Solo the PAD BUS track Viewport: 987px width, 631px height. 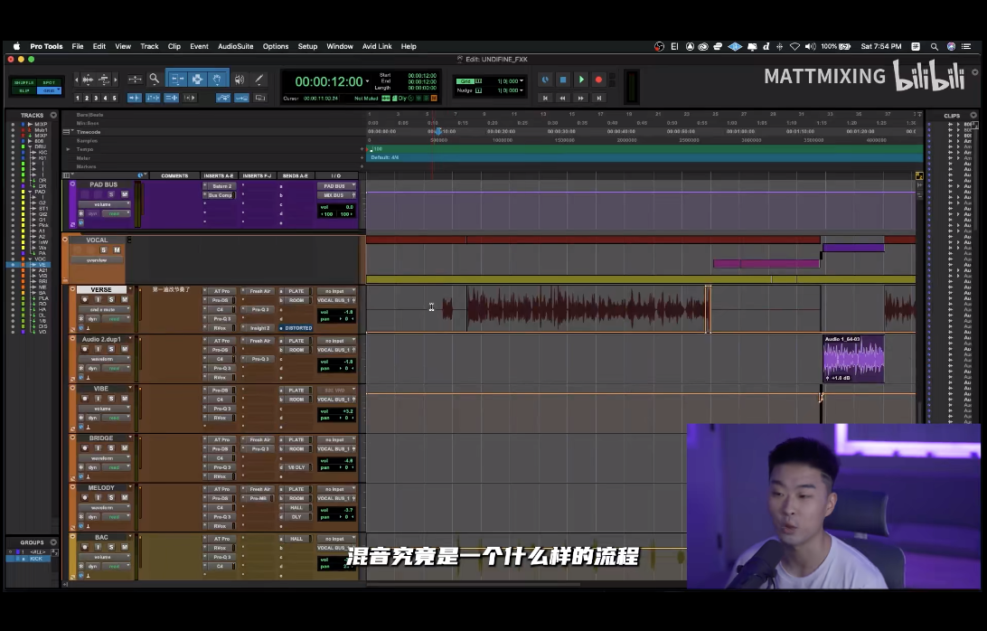[111, 194]
